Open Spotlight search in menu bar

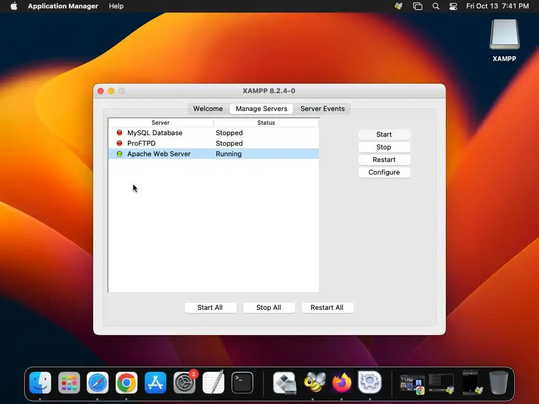[435, 6]
